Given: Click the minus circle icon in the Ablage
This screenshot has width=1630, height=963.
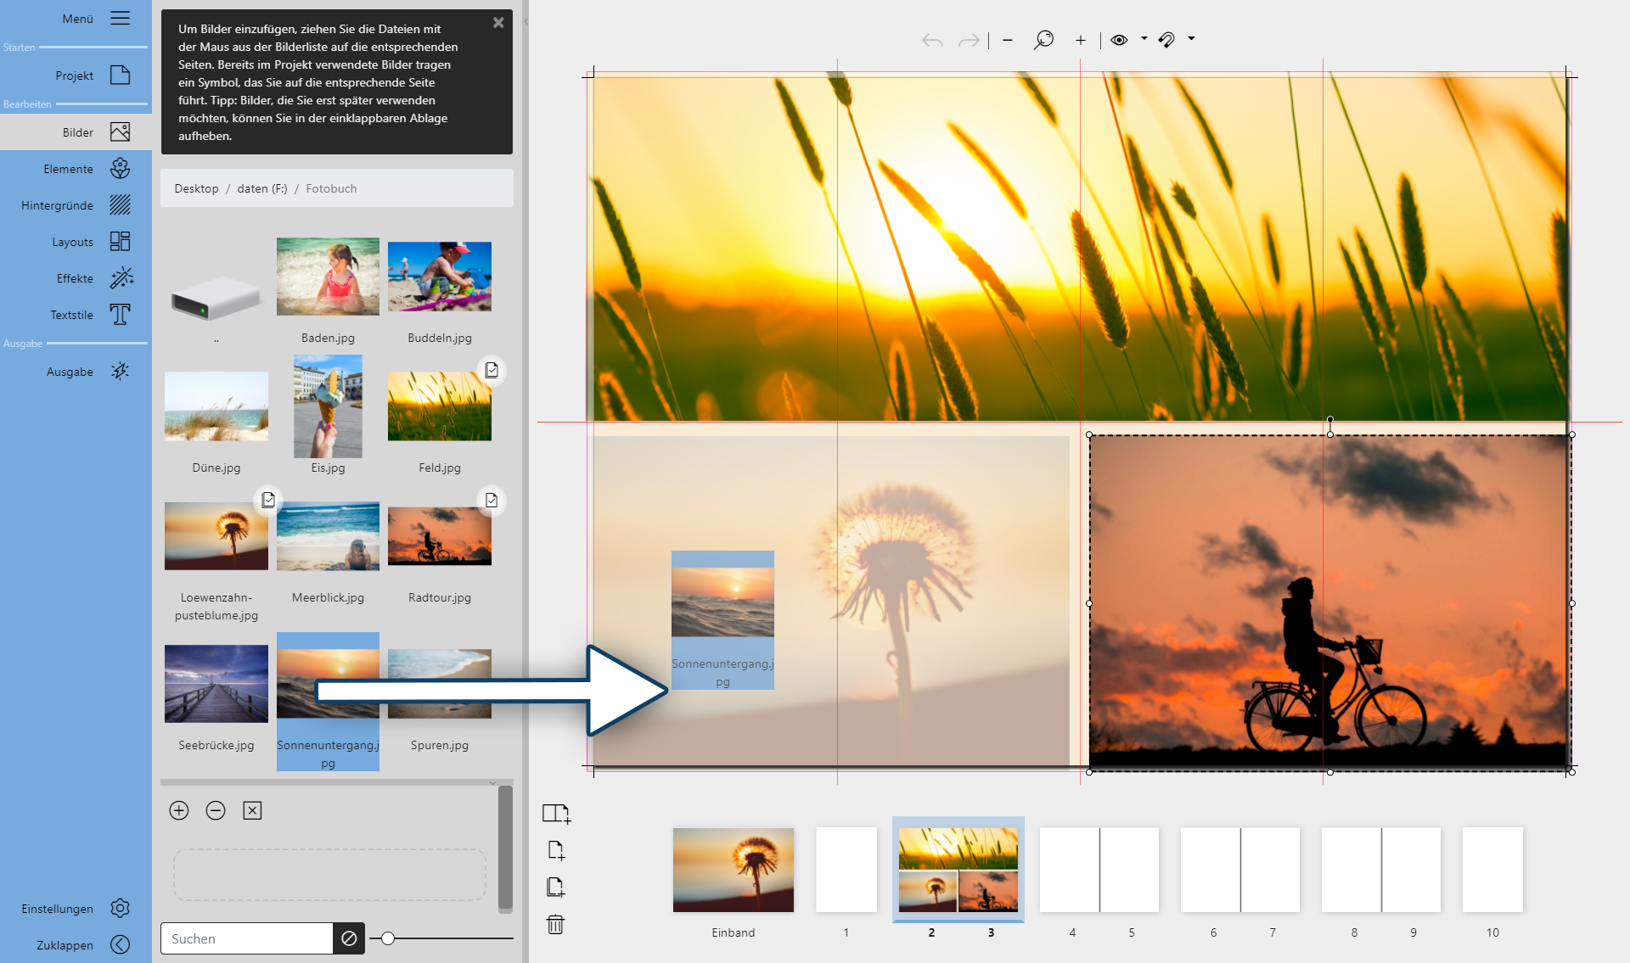Looking at the screenshot, I should [x=216, y=810].
